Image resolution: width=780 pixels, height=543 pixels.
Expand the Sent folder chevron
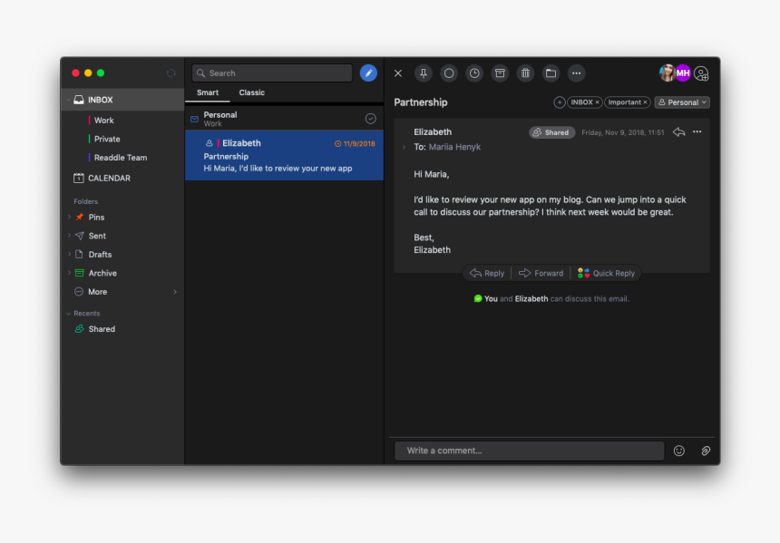point(69,235)
